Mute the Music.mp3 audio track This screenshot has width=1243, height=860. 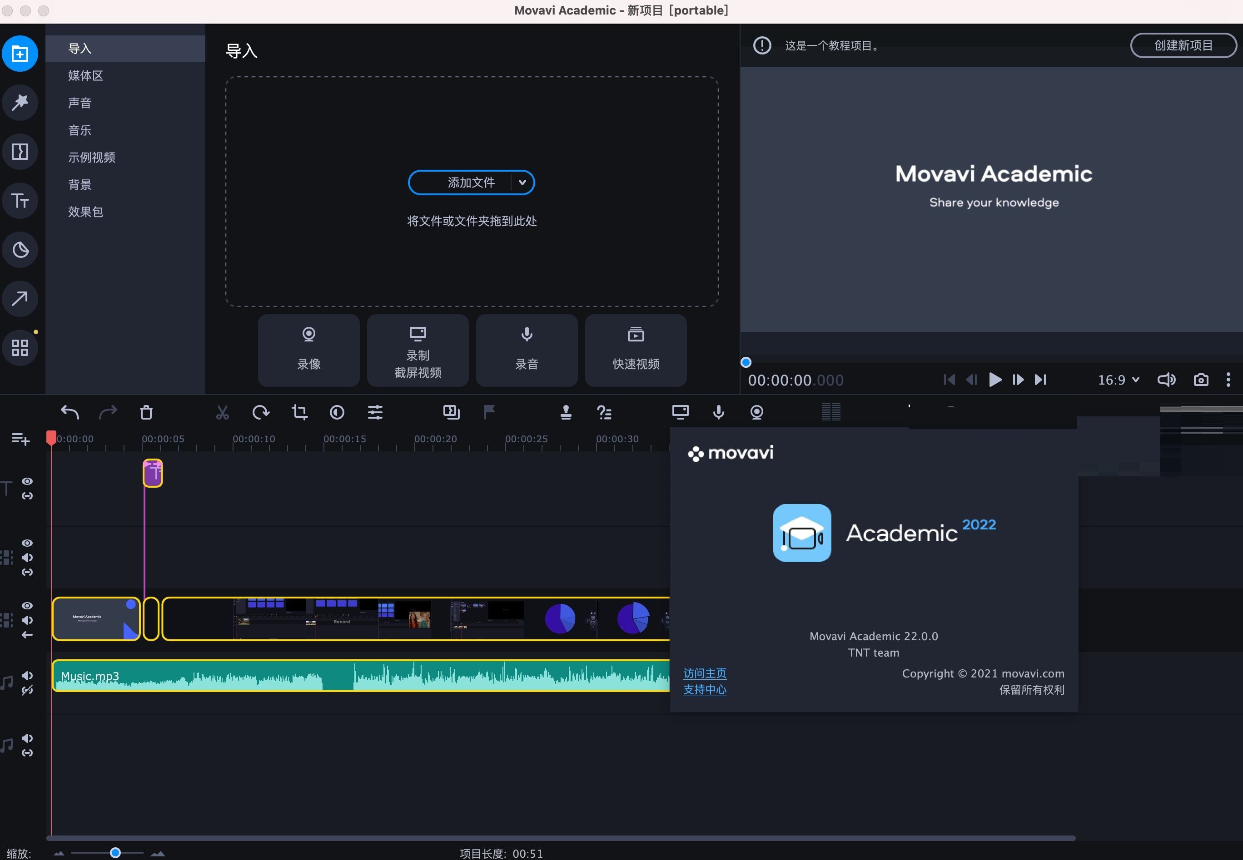click(27, 676)
